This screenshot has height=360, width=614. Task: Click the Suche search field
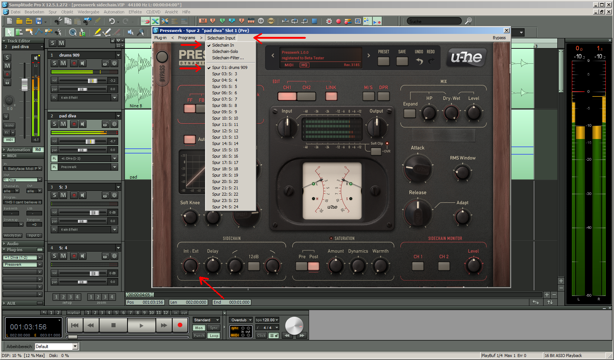[x=434, y=21]
